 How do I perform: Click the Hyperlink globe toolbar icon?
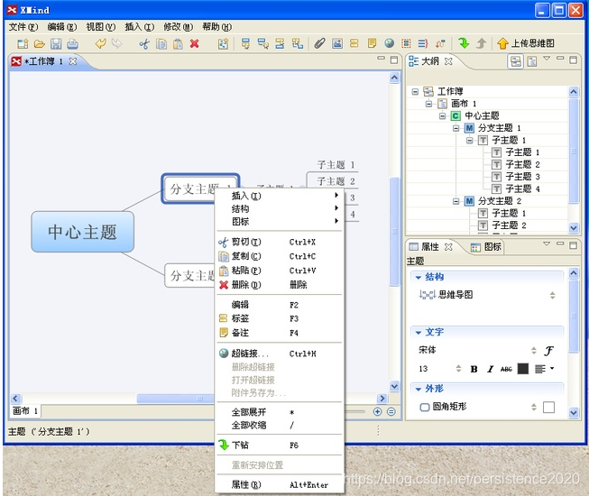point(389,43)
